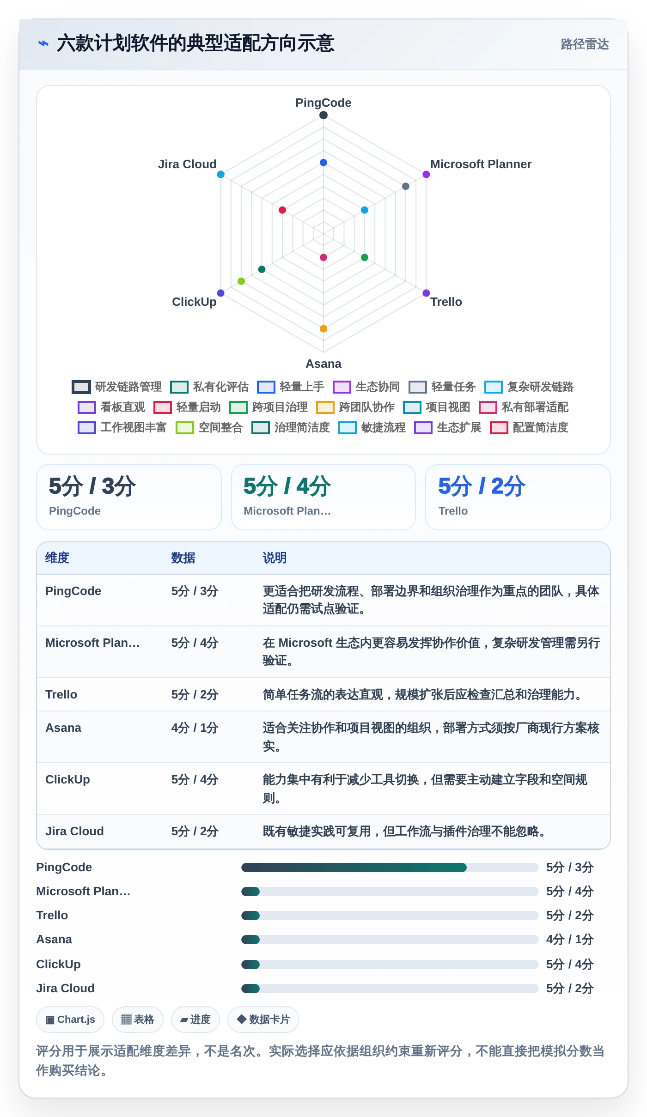
Task: Click the Asana radar axis label
Action: (x=323, y=364)
